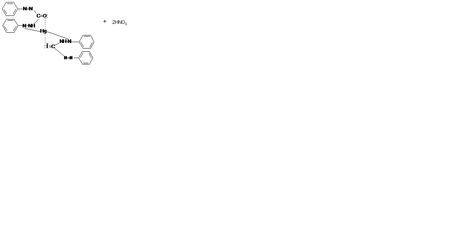The image size is (467, 243).
Task: Select the benzene ring beside NH-N group
Action: pyautogui.click(x=87, y=42)
